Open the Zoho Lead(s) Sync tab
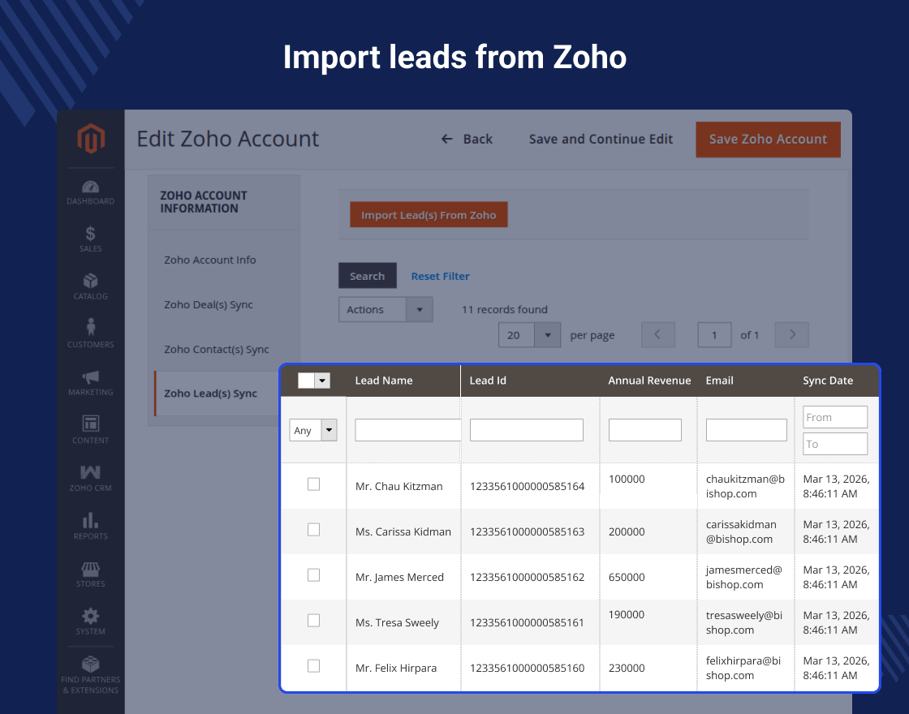 point(210,394)
